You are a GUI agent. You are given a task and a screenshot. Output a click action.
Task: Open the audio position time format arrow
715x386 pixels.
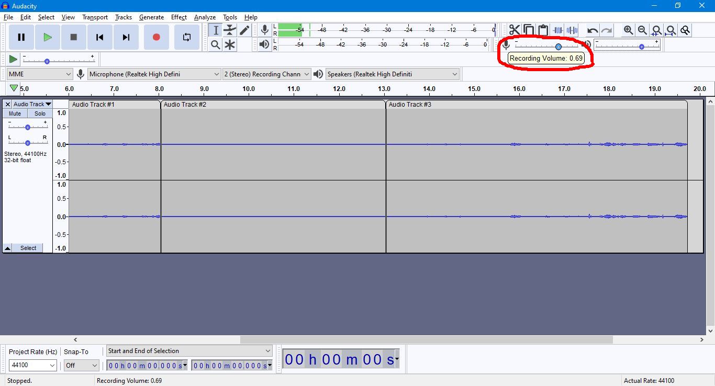click(397, 359)
